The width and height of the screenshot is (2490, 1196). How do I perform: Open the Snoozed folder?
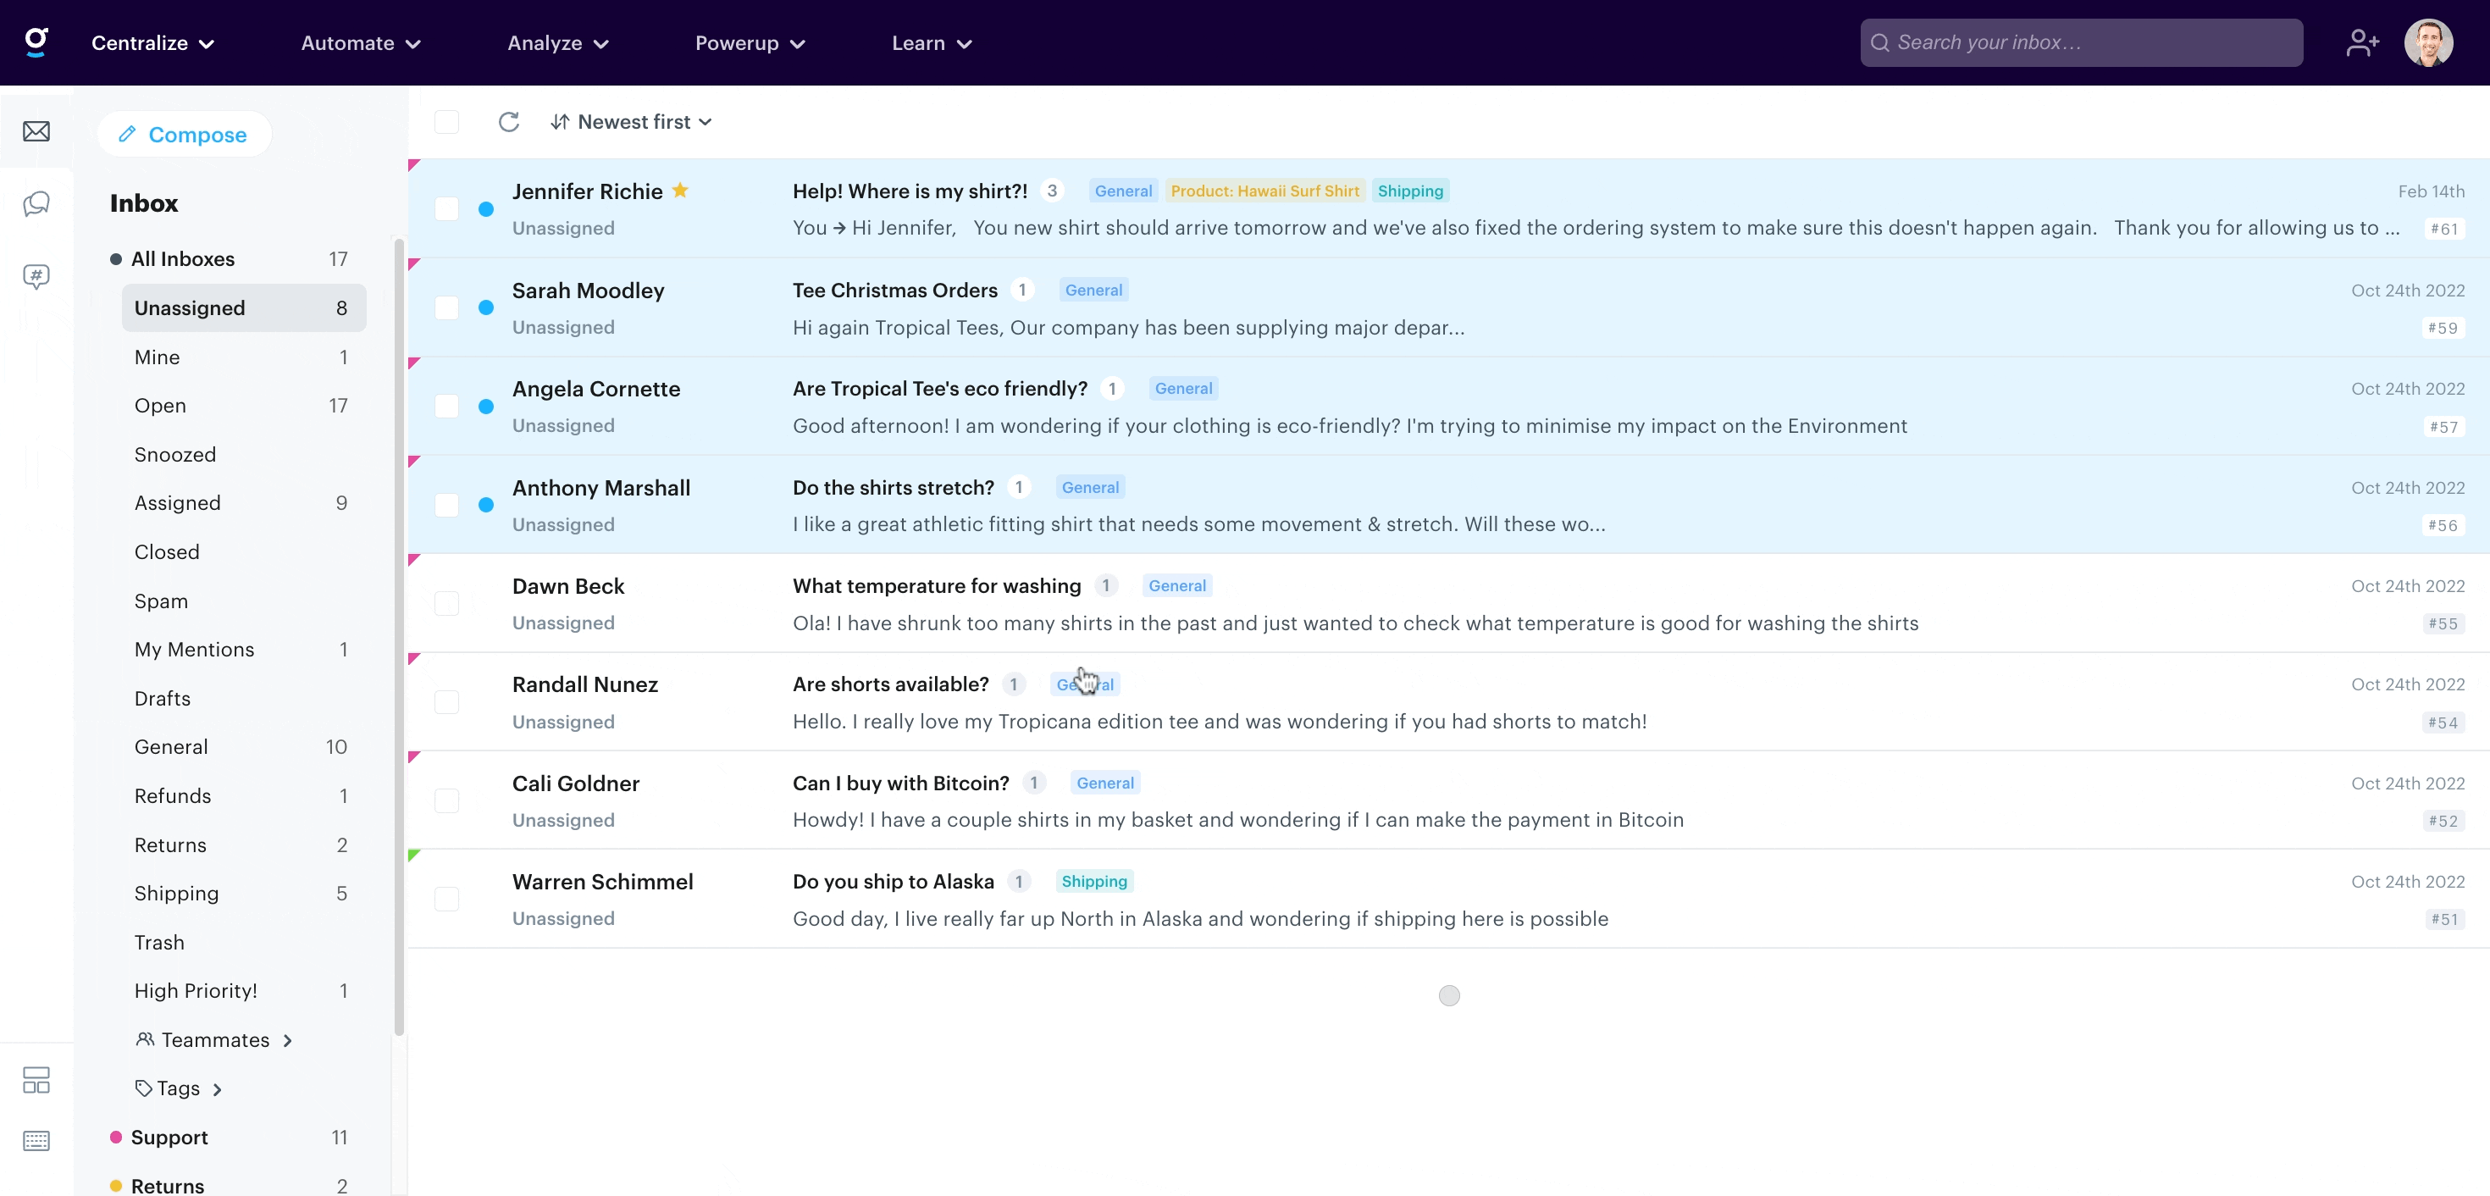[x=175, y=454]
